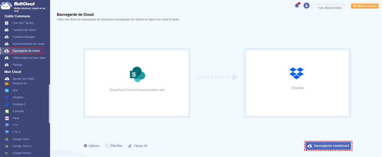
Task: Click the Google Photos icon
Action: point(7,153)
